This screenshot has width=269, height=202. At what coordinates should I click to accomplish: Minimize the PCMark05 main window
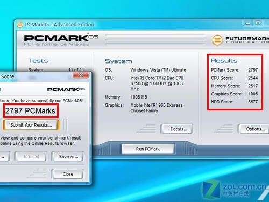click(x=248, y=23)
